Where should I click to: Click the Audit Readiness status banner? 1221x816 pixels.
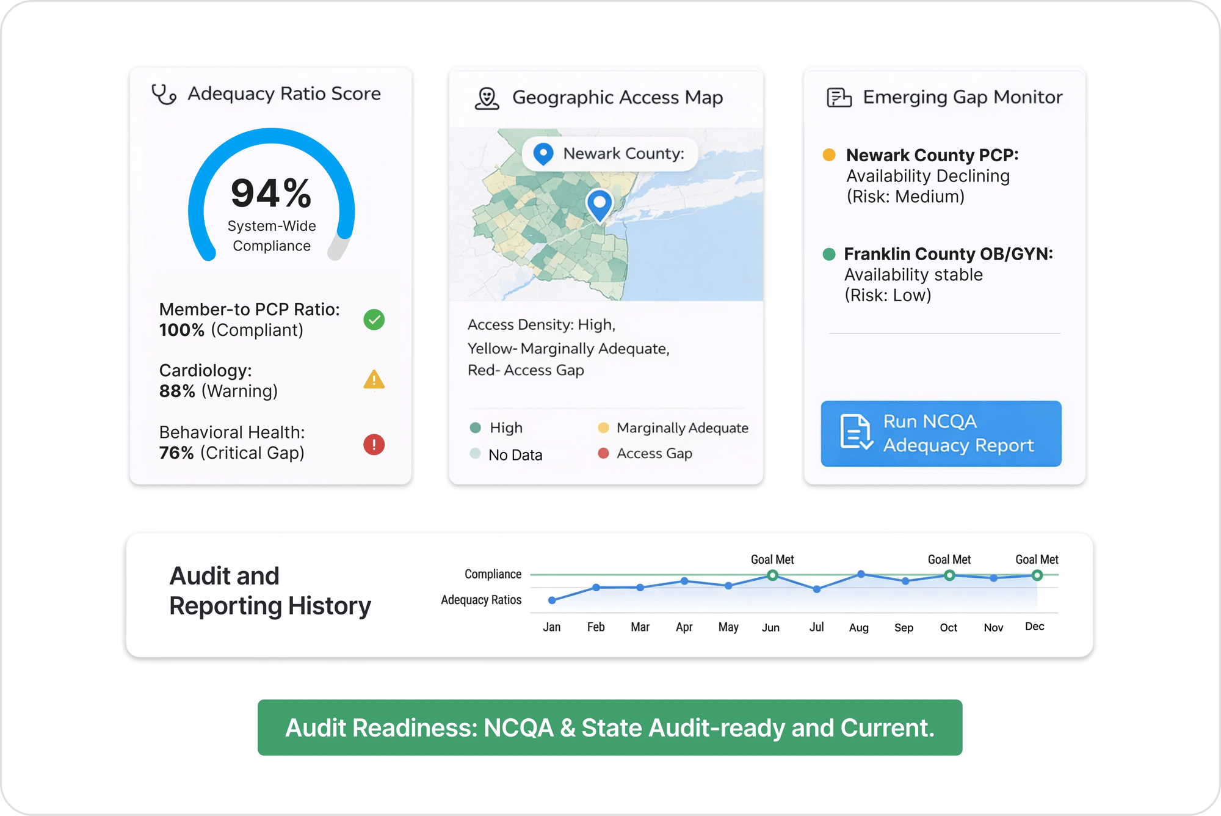(x=610, y=727)
